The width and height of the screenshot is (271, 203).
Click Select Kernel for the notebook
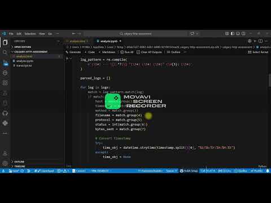258,52
